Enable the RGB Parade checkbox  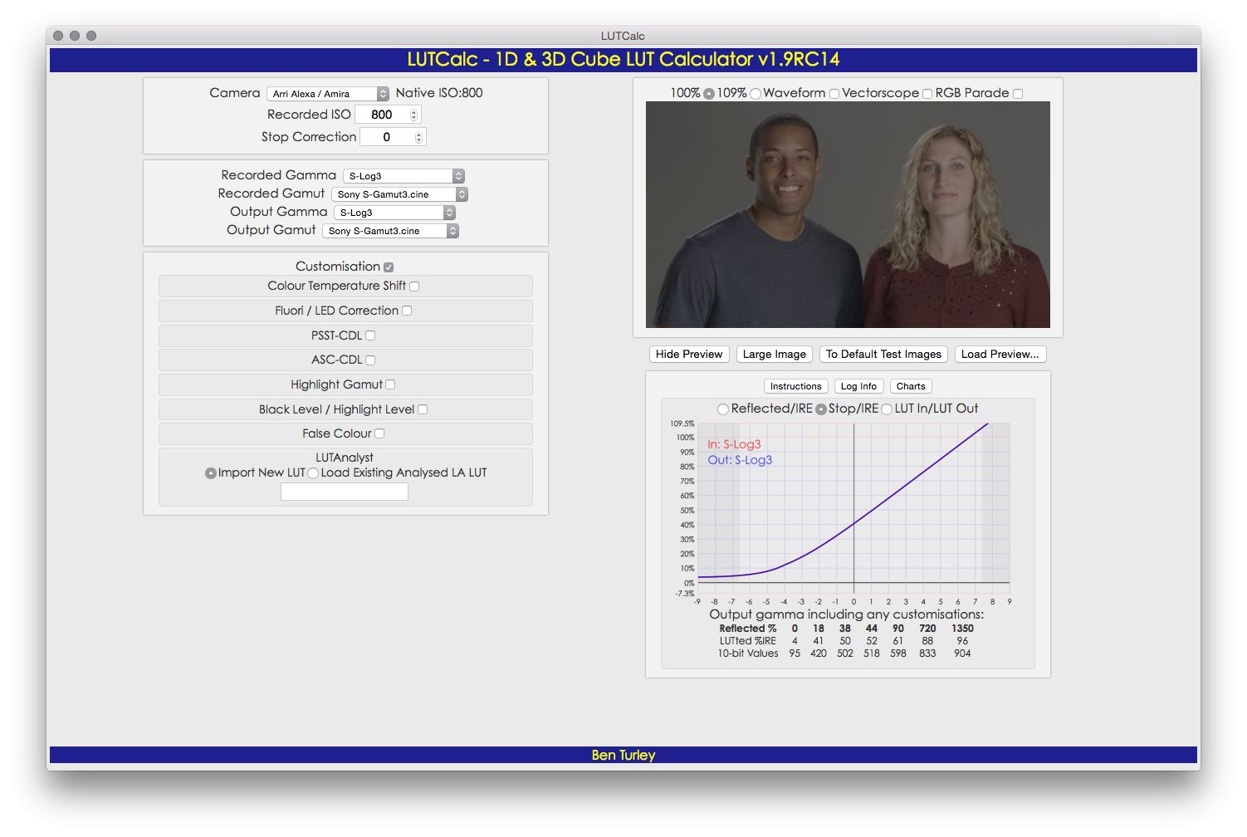[x=1018, y=94]
